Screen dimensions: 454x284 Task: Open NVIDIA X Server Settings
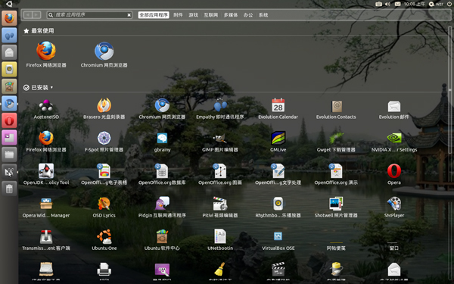point(394,142)
